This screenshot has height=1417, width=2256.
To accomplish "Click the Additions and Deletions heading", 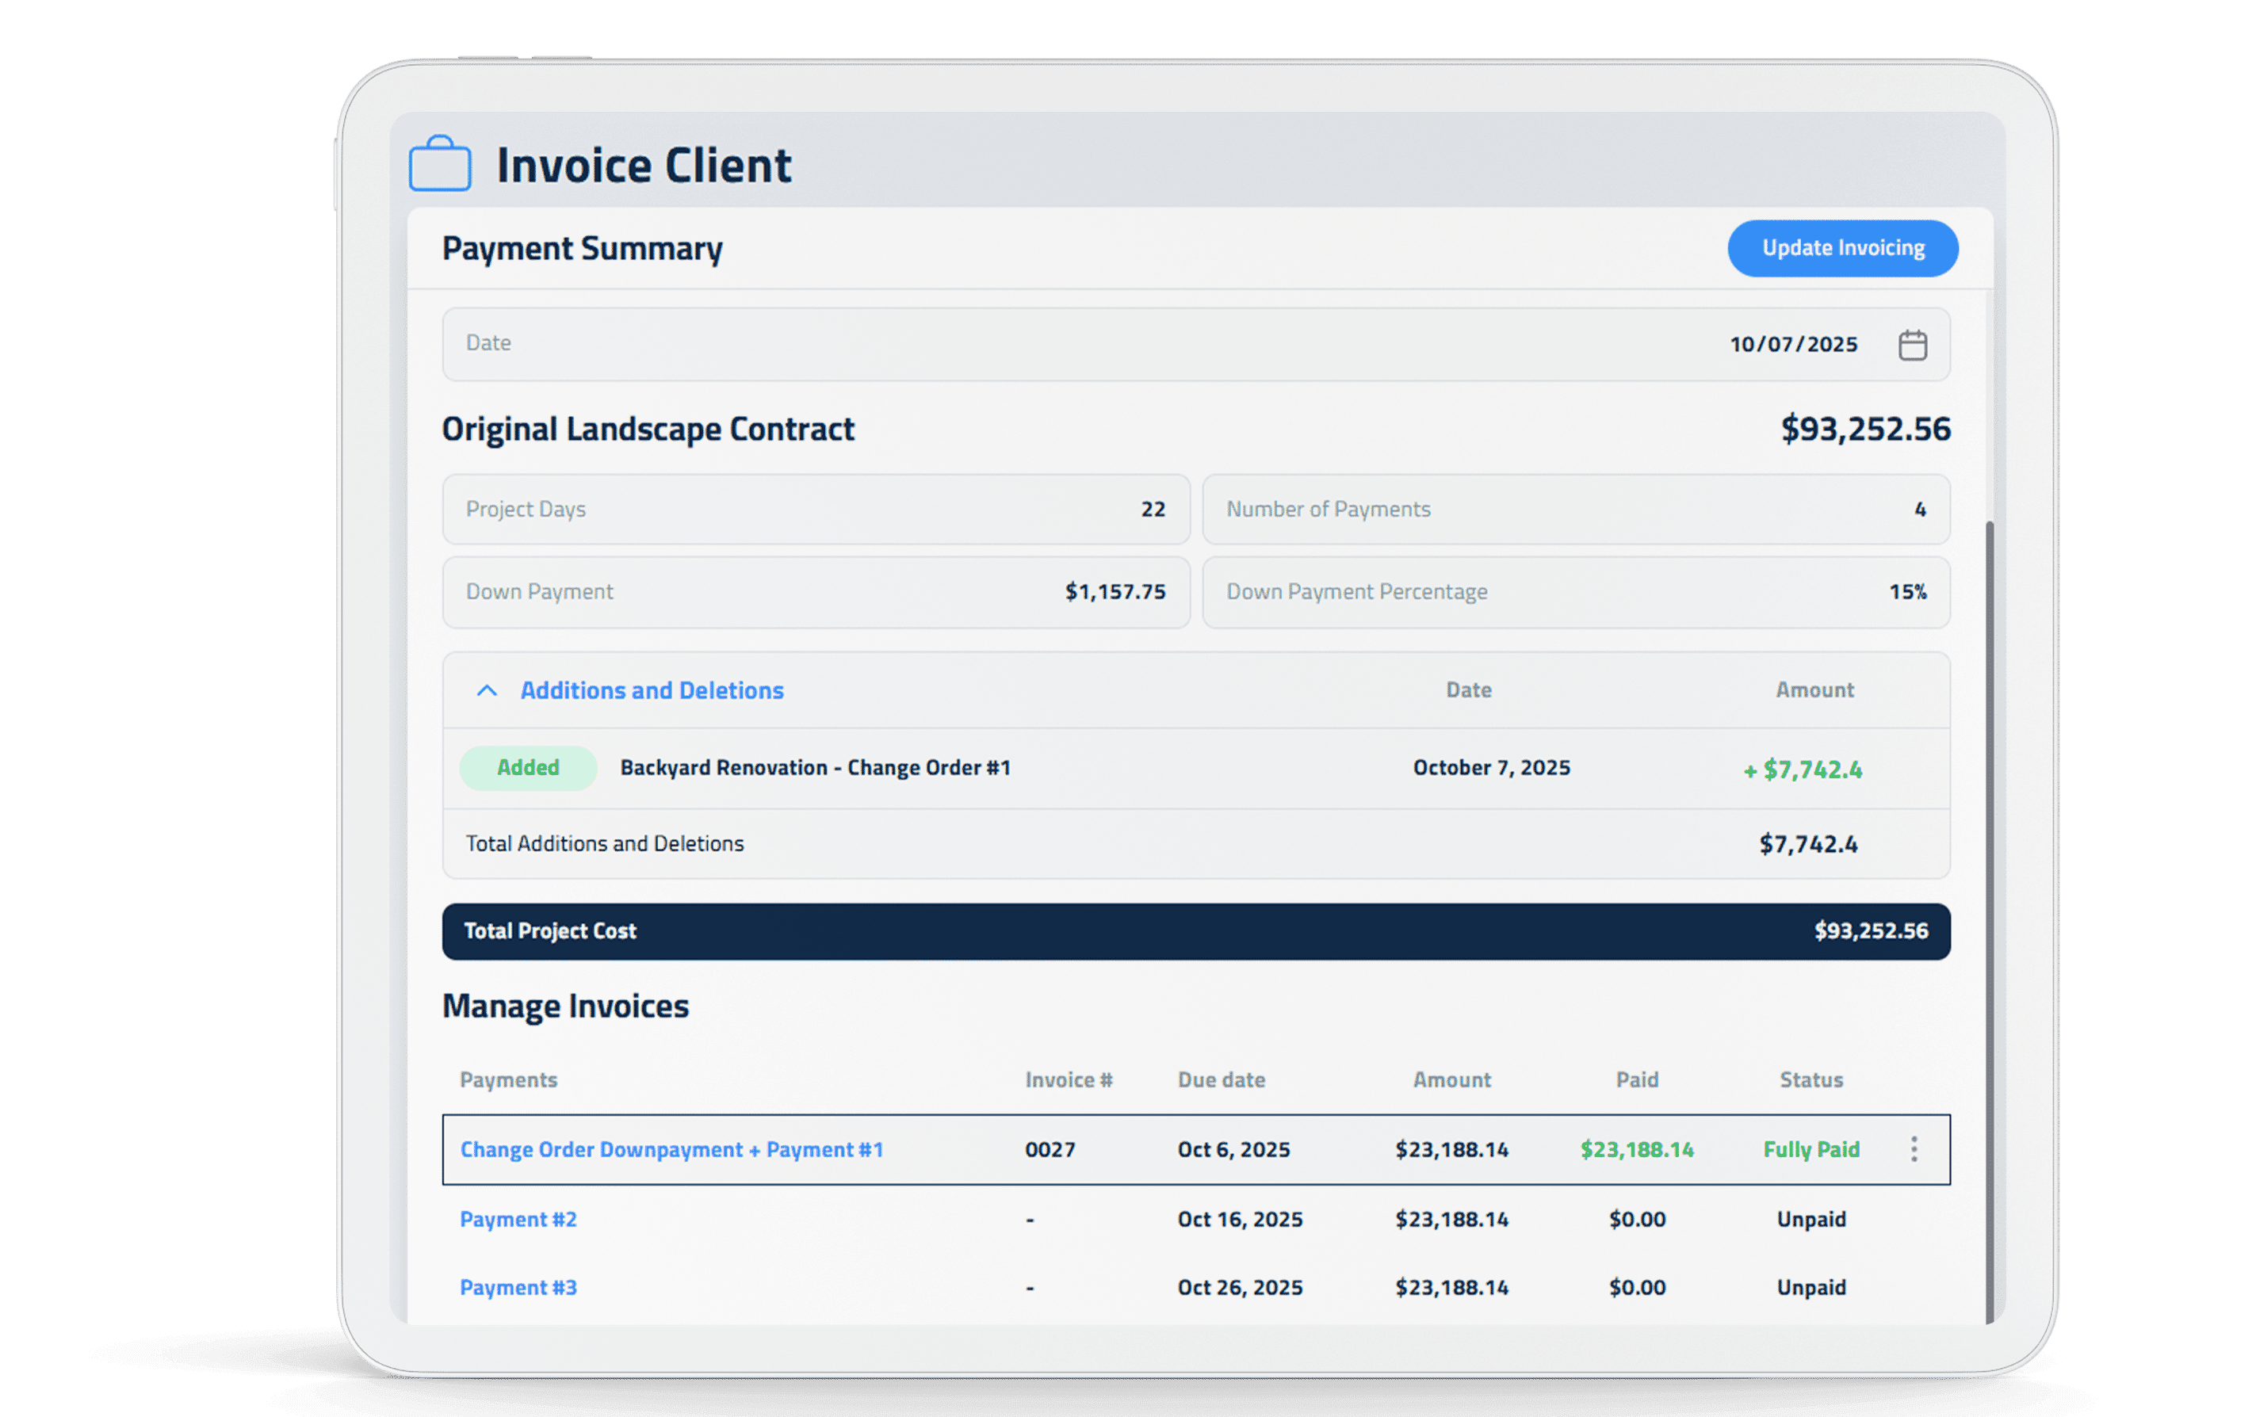I will point(651,690).
